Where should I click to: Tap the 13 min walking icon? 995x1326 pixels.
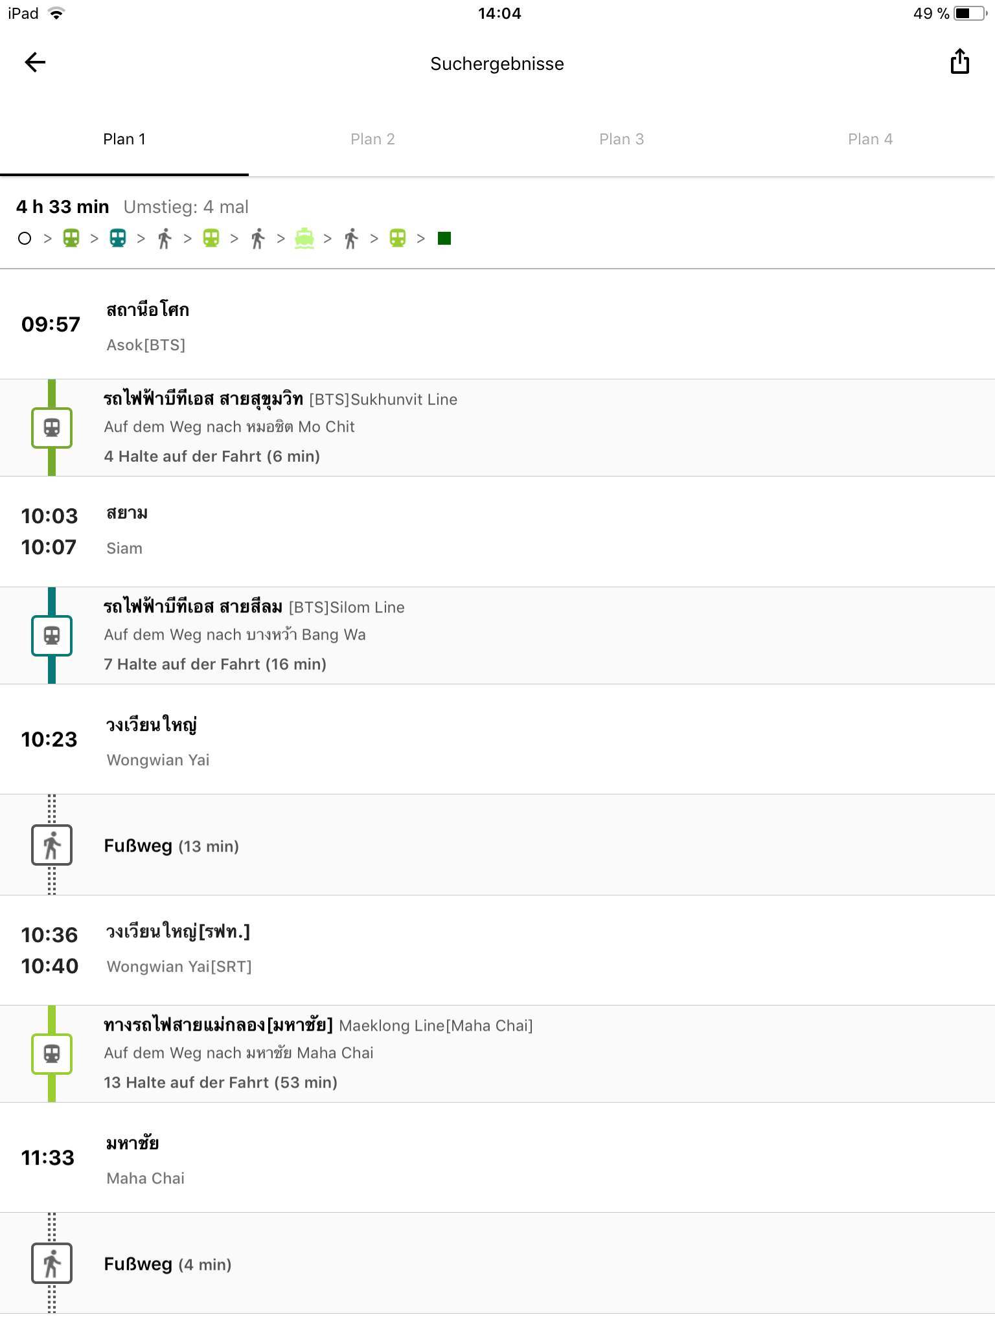[52, 845]
